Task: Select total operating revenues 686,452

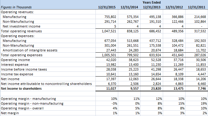Action: pyautogui.click(x=155, y=31)
